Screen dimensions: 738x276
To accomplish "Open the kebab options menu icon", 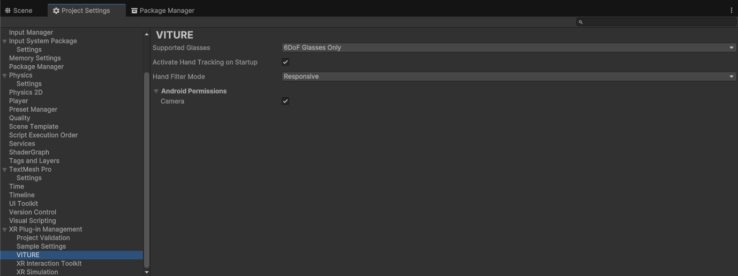I will point(731,10).
